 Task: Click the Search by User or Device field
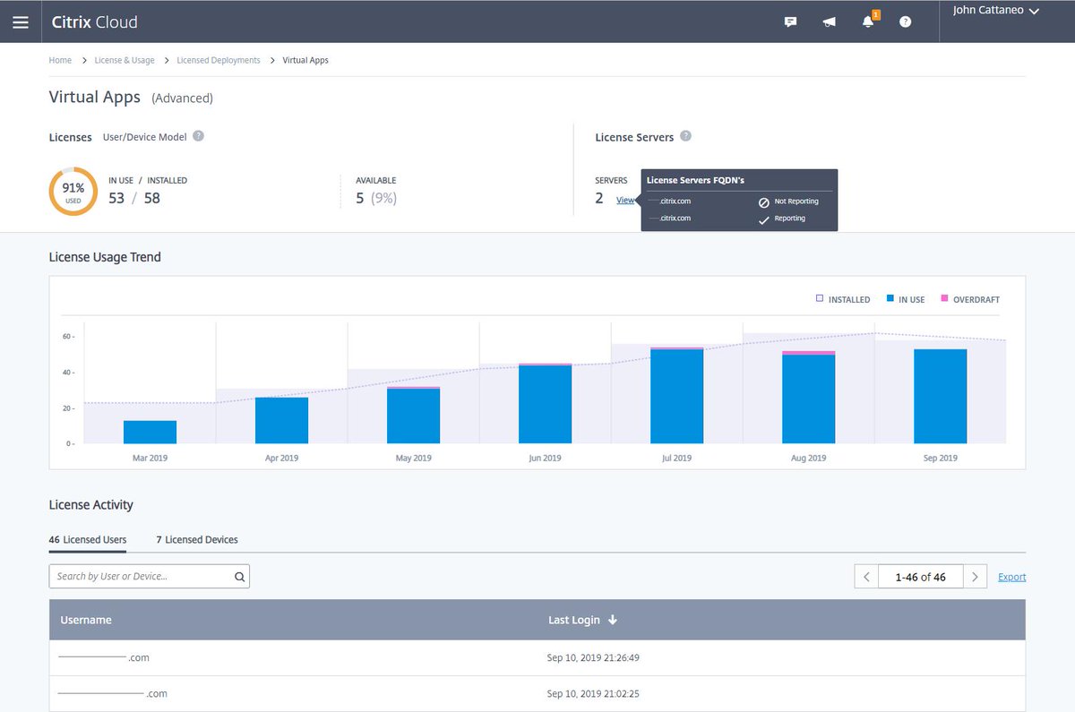[134, 576]
